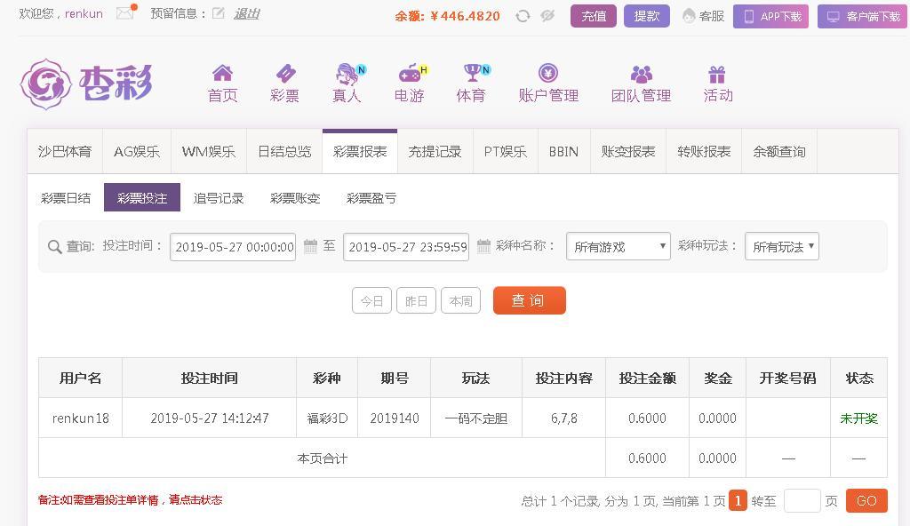Click 未开奖 status link
910x526 pixels.
(x=859, y=418)
